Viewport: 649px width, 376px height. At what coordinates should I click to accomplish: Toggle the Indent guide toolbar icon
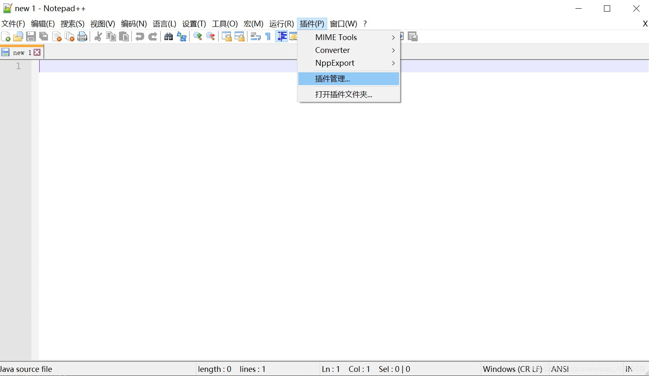tap(282, 37)
